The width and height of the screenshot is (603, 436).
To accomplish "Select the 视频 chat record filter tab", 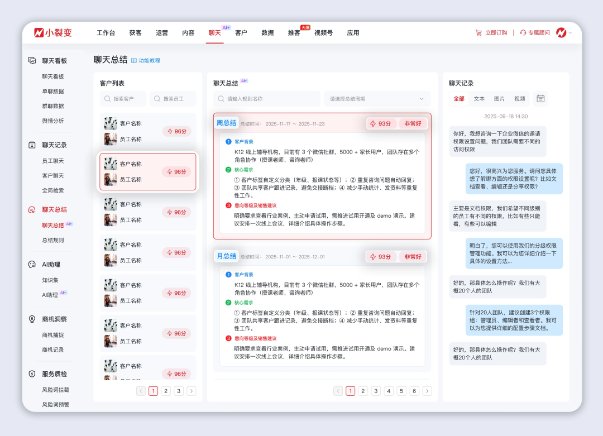I will 519,99.
